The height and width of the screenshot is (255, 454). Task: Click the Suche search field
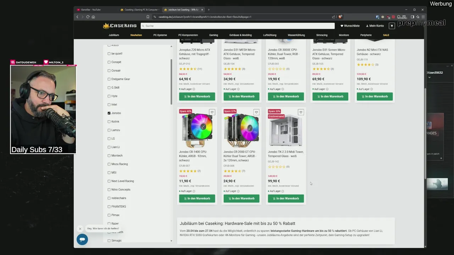pyautogui.click(x=237, y=26)
